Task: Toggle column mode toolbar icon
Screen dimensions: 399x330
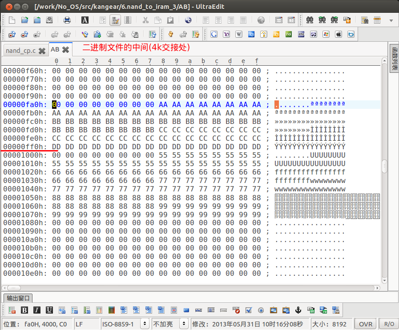Action: (128, 20)
